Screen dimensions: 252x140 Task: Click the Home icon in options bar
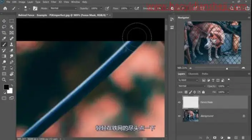tap(5, 8)
